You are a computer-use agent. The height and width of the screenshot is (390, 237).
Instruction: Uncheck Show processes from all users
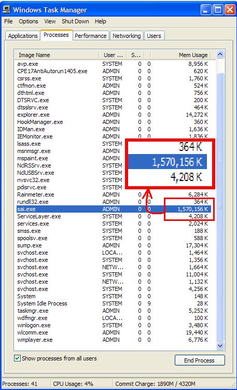(x=18, y=358)
